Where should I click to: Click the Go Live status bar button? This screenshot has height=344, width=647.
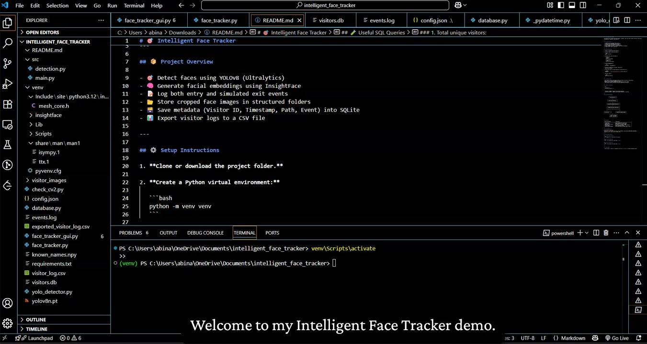(x=617, y=338)
